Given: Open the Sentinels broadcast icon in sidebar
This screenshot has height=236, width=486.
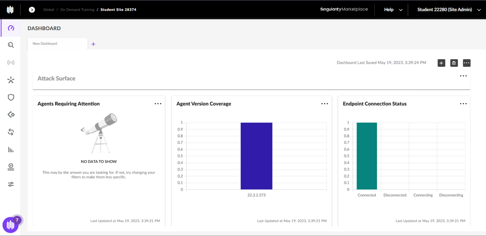Looking at the screenshot, I should click(10, 62).
